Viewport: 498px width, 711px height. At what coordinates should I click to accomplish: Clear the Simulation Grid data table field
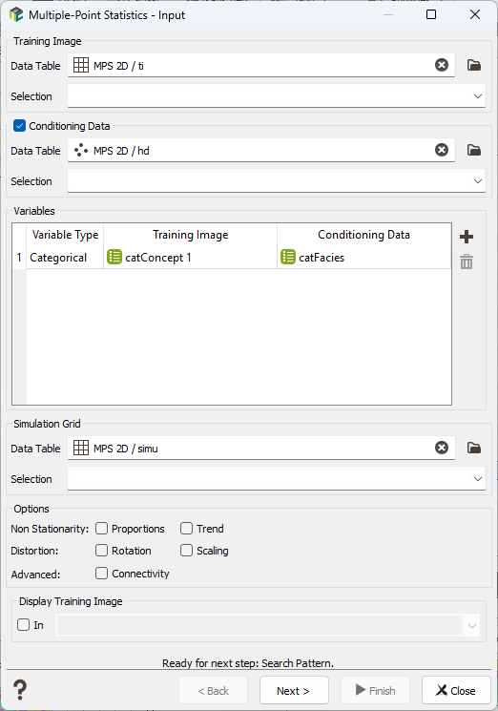442,448
